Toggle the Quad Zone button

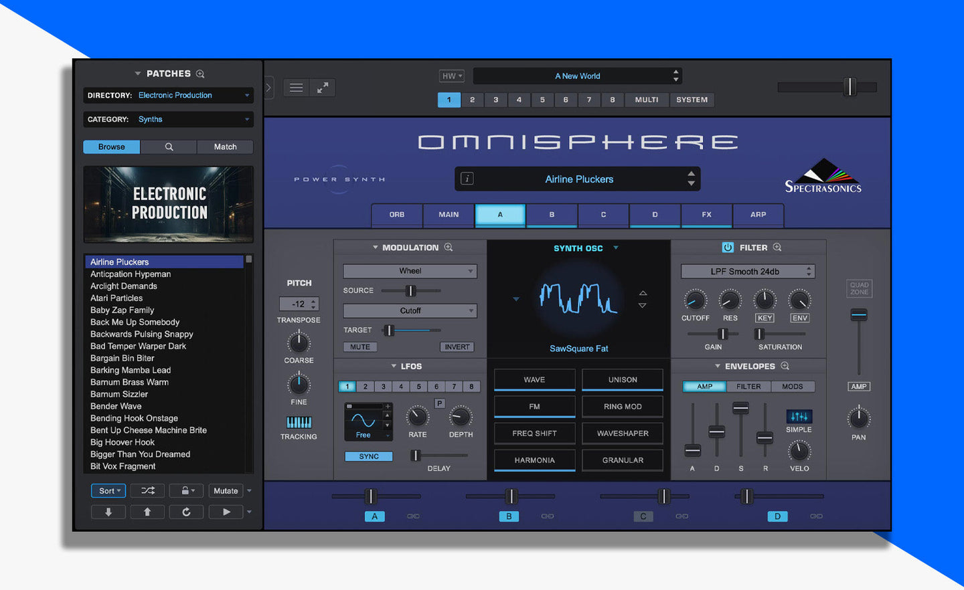860,288
